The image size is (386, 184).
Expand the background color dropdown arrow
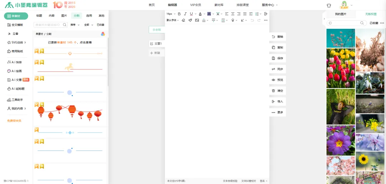point(213,14)
